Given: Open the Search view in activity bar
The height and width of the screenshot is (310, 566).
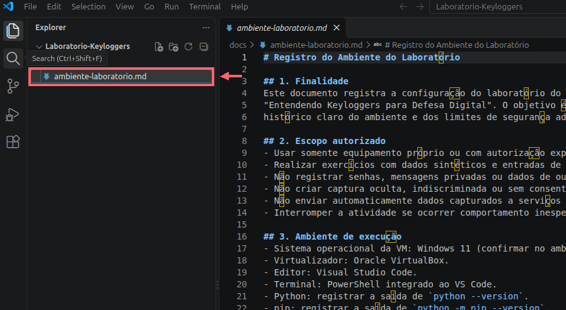Looking at the screenshot, I should 13,58.
